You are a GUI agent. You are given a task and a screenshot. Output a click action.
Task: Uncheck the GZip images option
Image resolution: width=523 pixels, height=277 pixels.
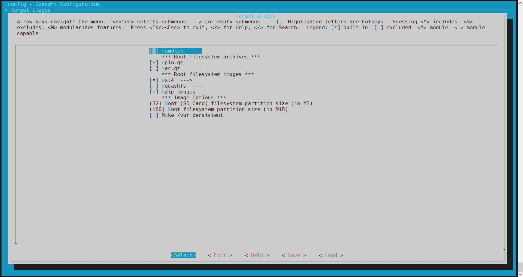[154, 92]
